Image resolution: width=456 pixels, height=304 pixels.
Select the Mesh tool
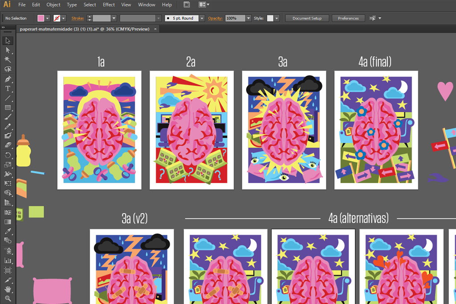click(x=8, y=212)
